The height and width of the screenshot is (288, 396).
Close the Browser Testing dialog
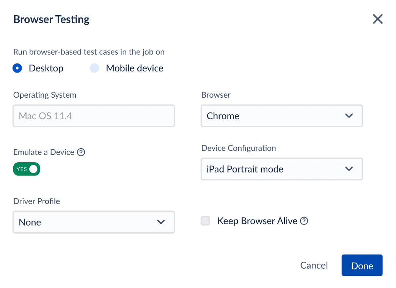point(377,19)
